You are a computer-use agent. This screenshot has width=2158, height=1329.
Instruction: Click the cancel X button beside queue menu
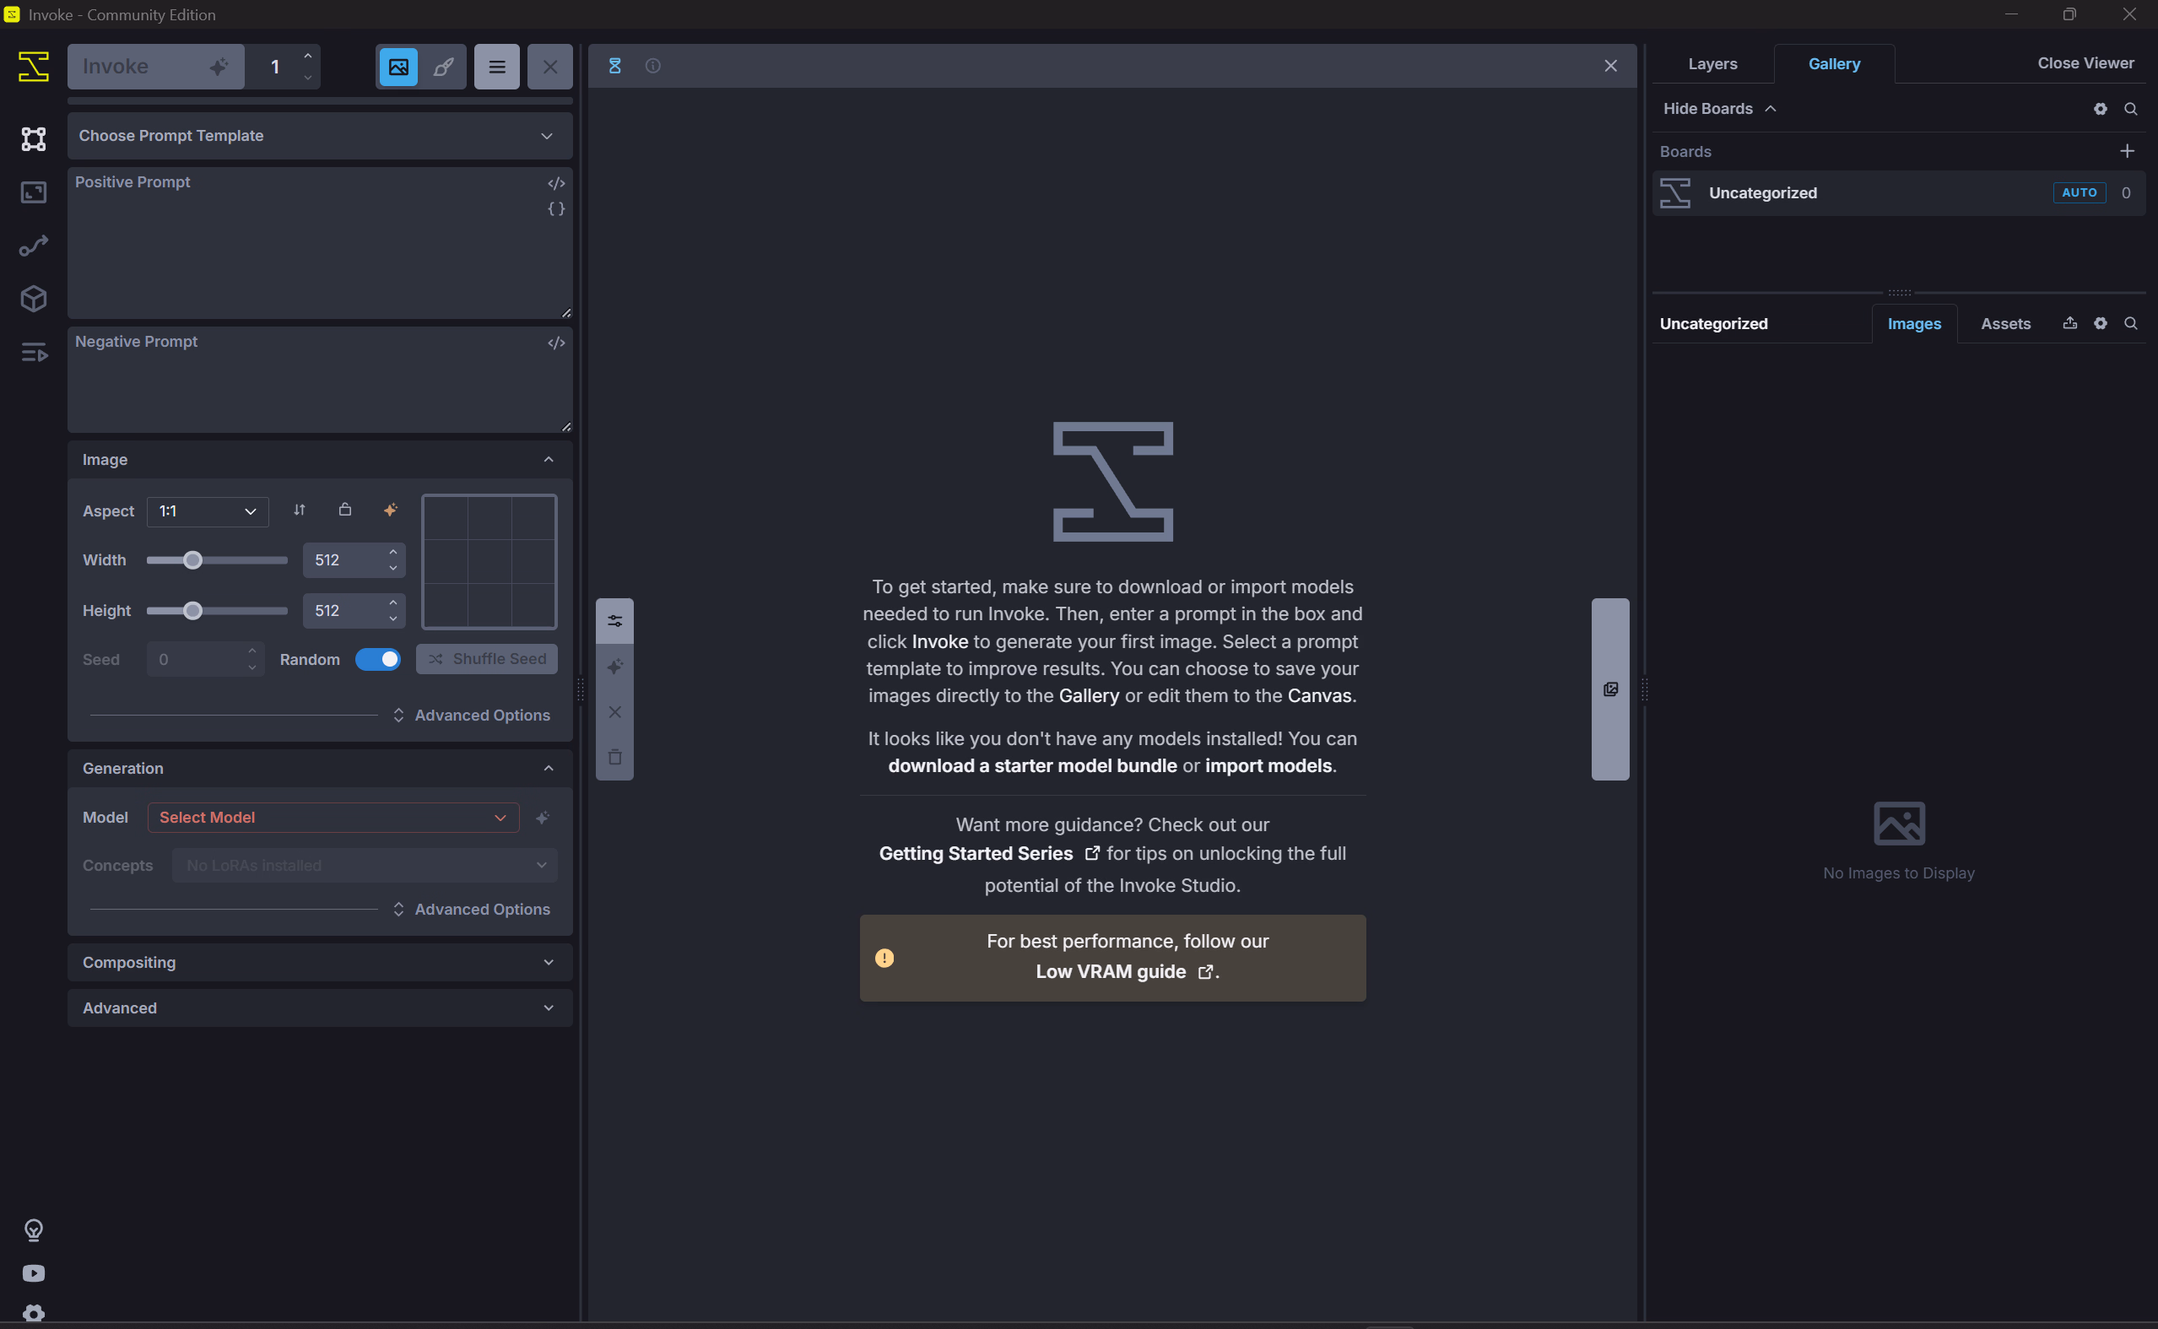point(550,67)
